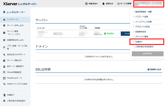This screenshot has width=165, height=106.
Task: Open サービス管理 via the grid icon
Action: pyautogui.click(x=124, y=4)
